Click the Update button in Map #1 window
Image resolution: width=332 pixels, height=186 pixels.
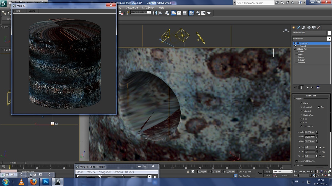[x=32, y=11]
